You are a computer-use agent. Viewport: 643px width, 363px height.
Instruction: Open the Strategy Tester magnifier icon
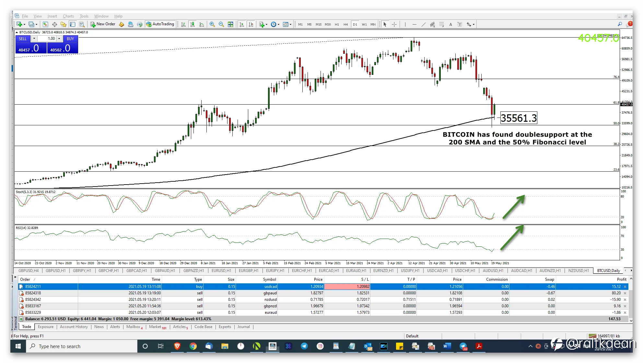82,24
